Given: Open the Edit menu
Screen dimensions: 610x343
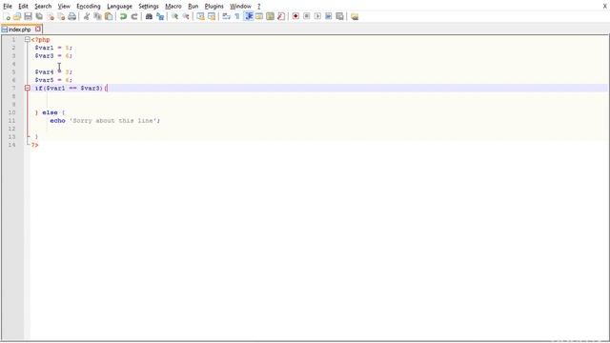Looking at the screenshot, I should [x=23, y=7].
